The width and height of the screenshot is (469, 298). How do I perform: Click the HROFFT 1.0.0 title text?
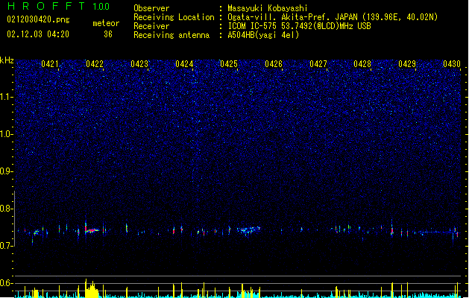(59, 6)
